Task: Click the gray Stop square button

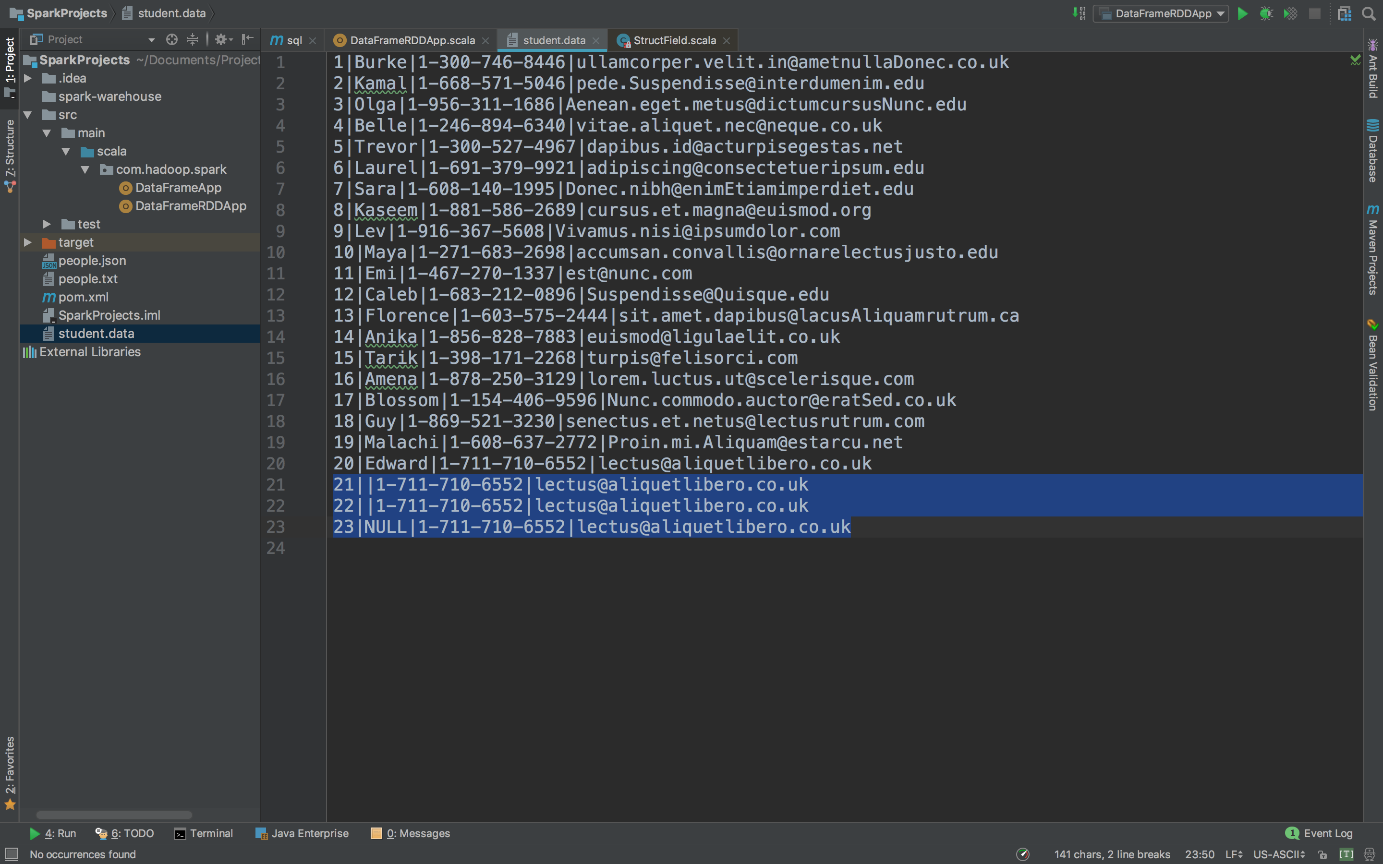Action: (x=1314, y=13)
